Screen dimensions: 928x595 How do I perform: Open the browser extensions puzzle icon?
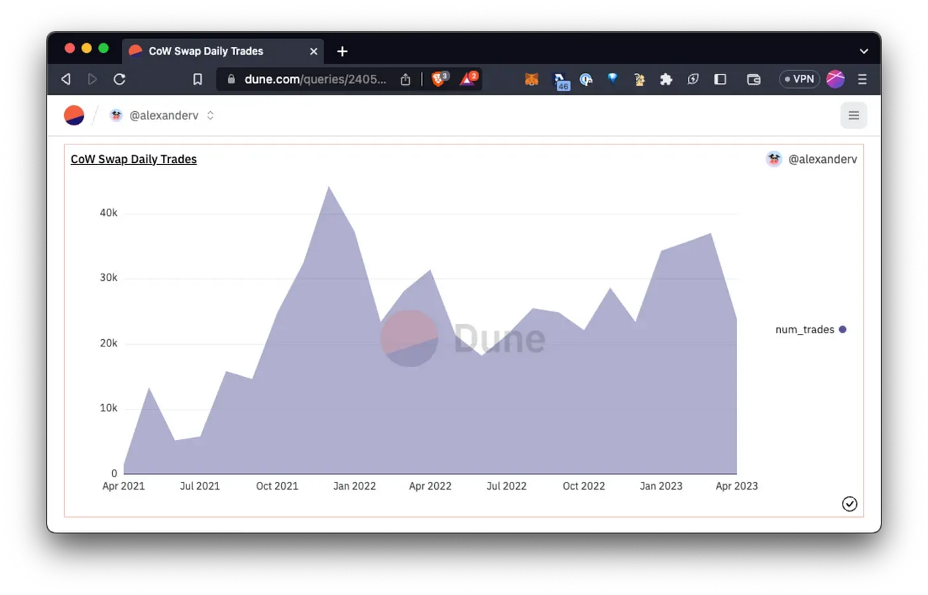point(666,79)
